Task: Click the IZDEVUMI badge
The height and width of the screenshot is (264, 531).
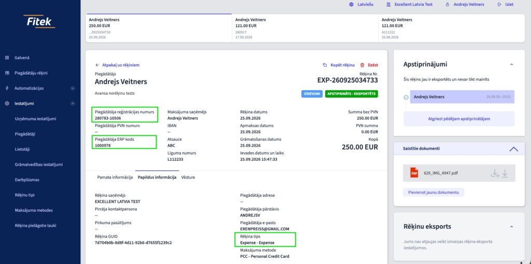Action: pyautogui.click(x=311, y=94)
